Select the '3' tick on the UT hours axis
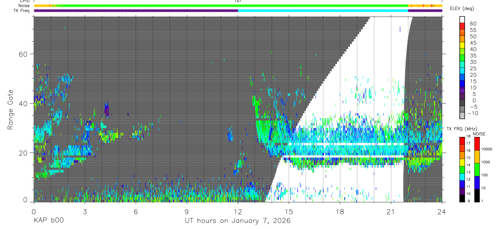 click(85, 211)
